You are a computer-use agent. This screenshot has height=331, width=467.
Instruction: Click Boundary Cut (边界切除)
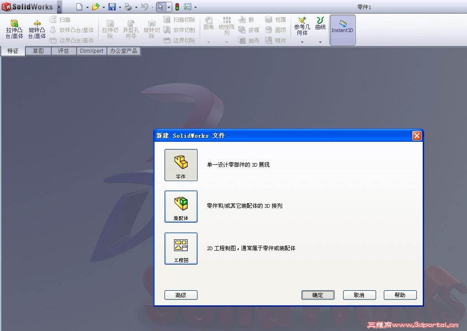coord(179,40)
